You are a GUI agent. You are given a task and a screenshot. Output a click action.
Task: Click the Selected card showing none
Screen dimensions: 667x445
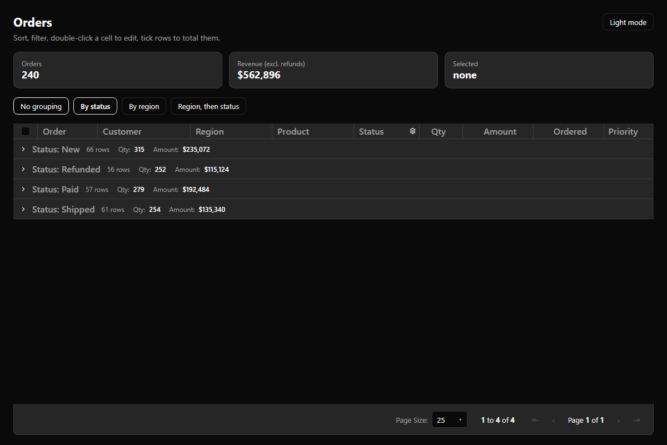pyautogui.click(x=549, y=70)
